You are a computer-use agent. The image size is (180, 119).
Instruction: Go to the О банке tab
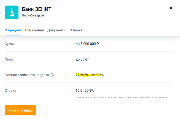[76, 30]
